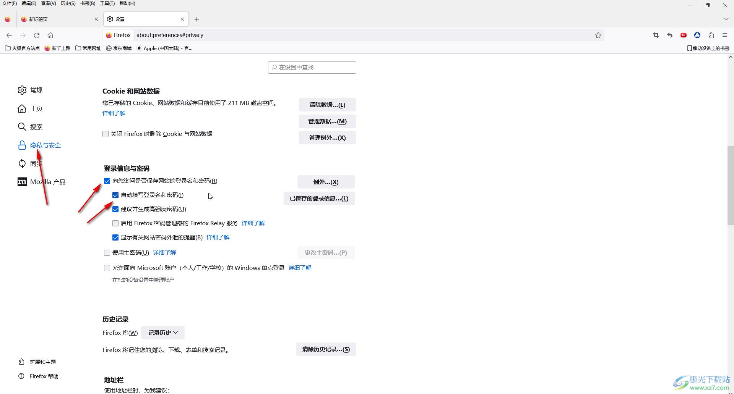Screen dimensions: 734x394
Task: Click the vertical page scrollbar thumb
Action: tap(731, 186)
